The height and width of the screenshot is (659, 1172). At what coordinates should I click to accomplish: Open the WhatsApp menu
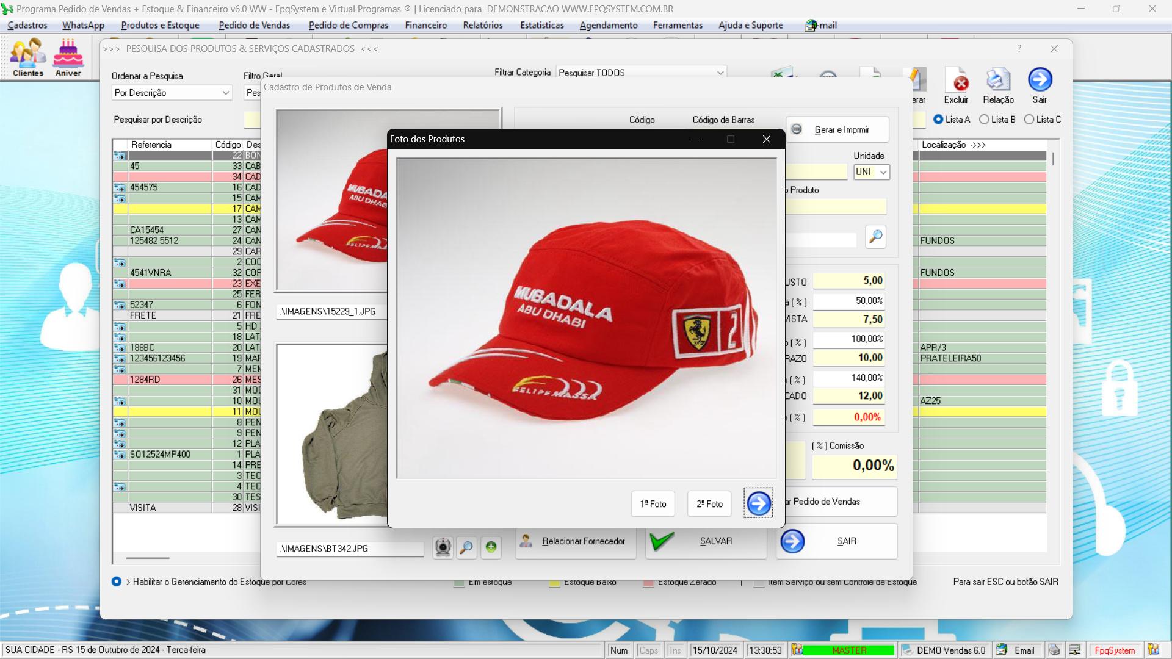point(83,25)
